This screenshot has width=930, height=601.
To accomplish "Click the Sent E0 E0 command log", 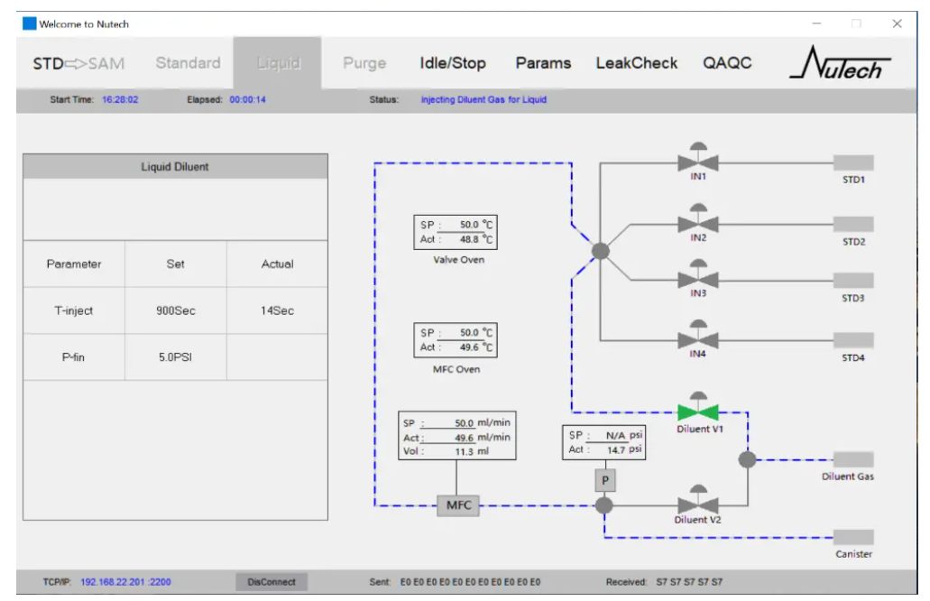I will point(470,582).
